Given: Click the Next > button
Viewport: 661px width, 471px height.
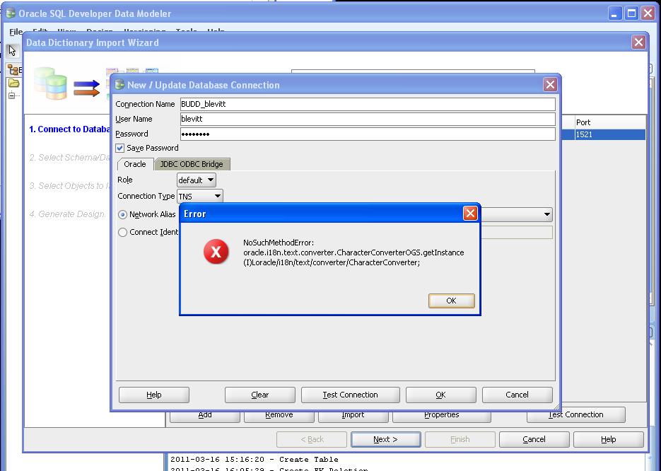Looking at the screenshot, I should click(x=386, y=439).
